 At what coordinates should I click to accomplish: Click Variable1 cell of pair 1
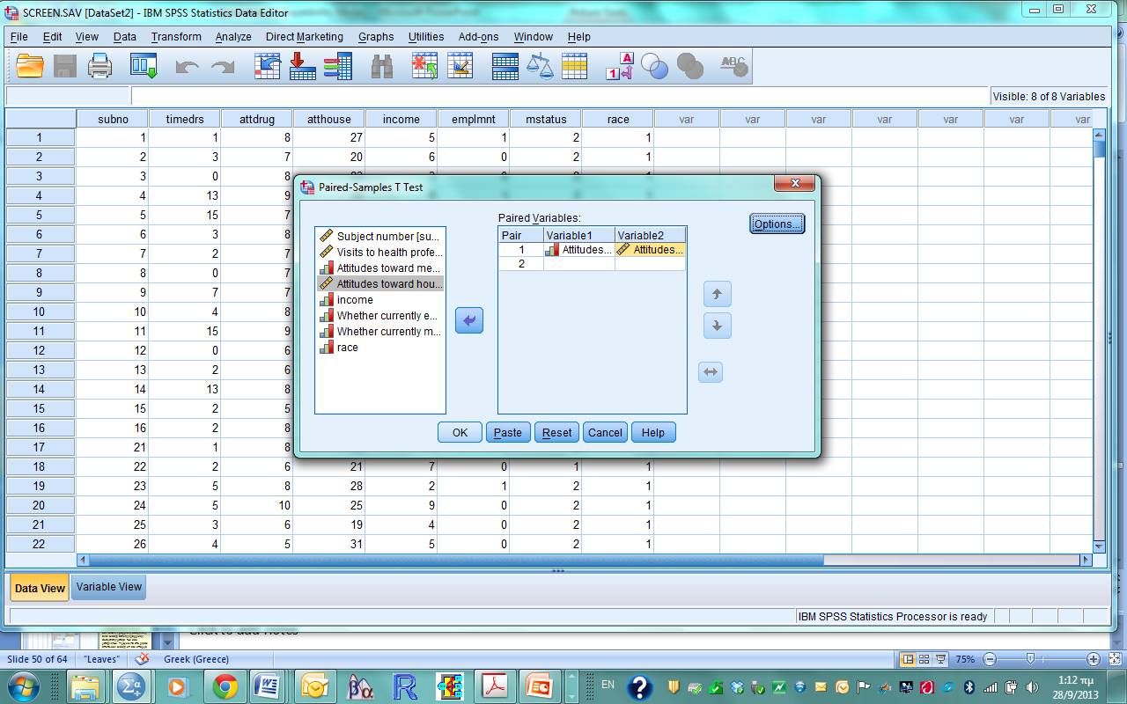[x=579, y=250]
